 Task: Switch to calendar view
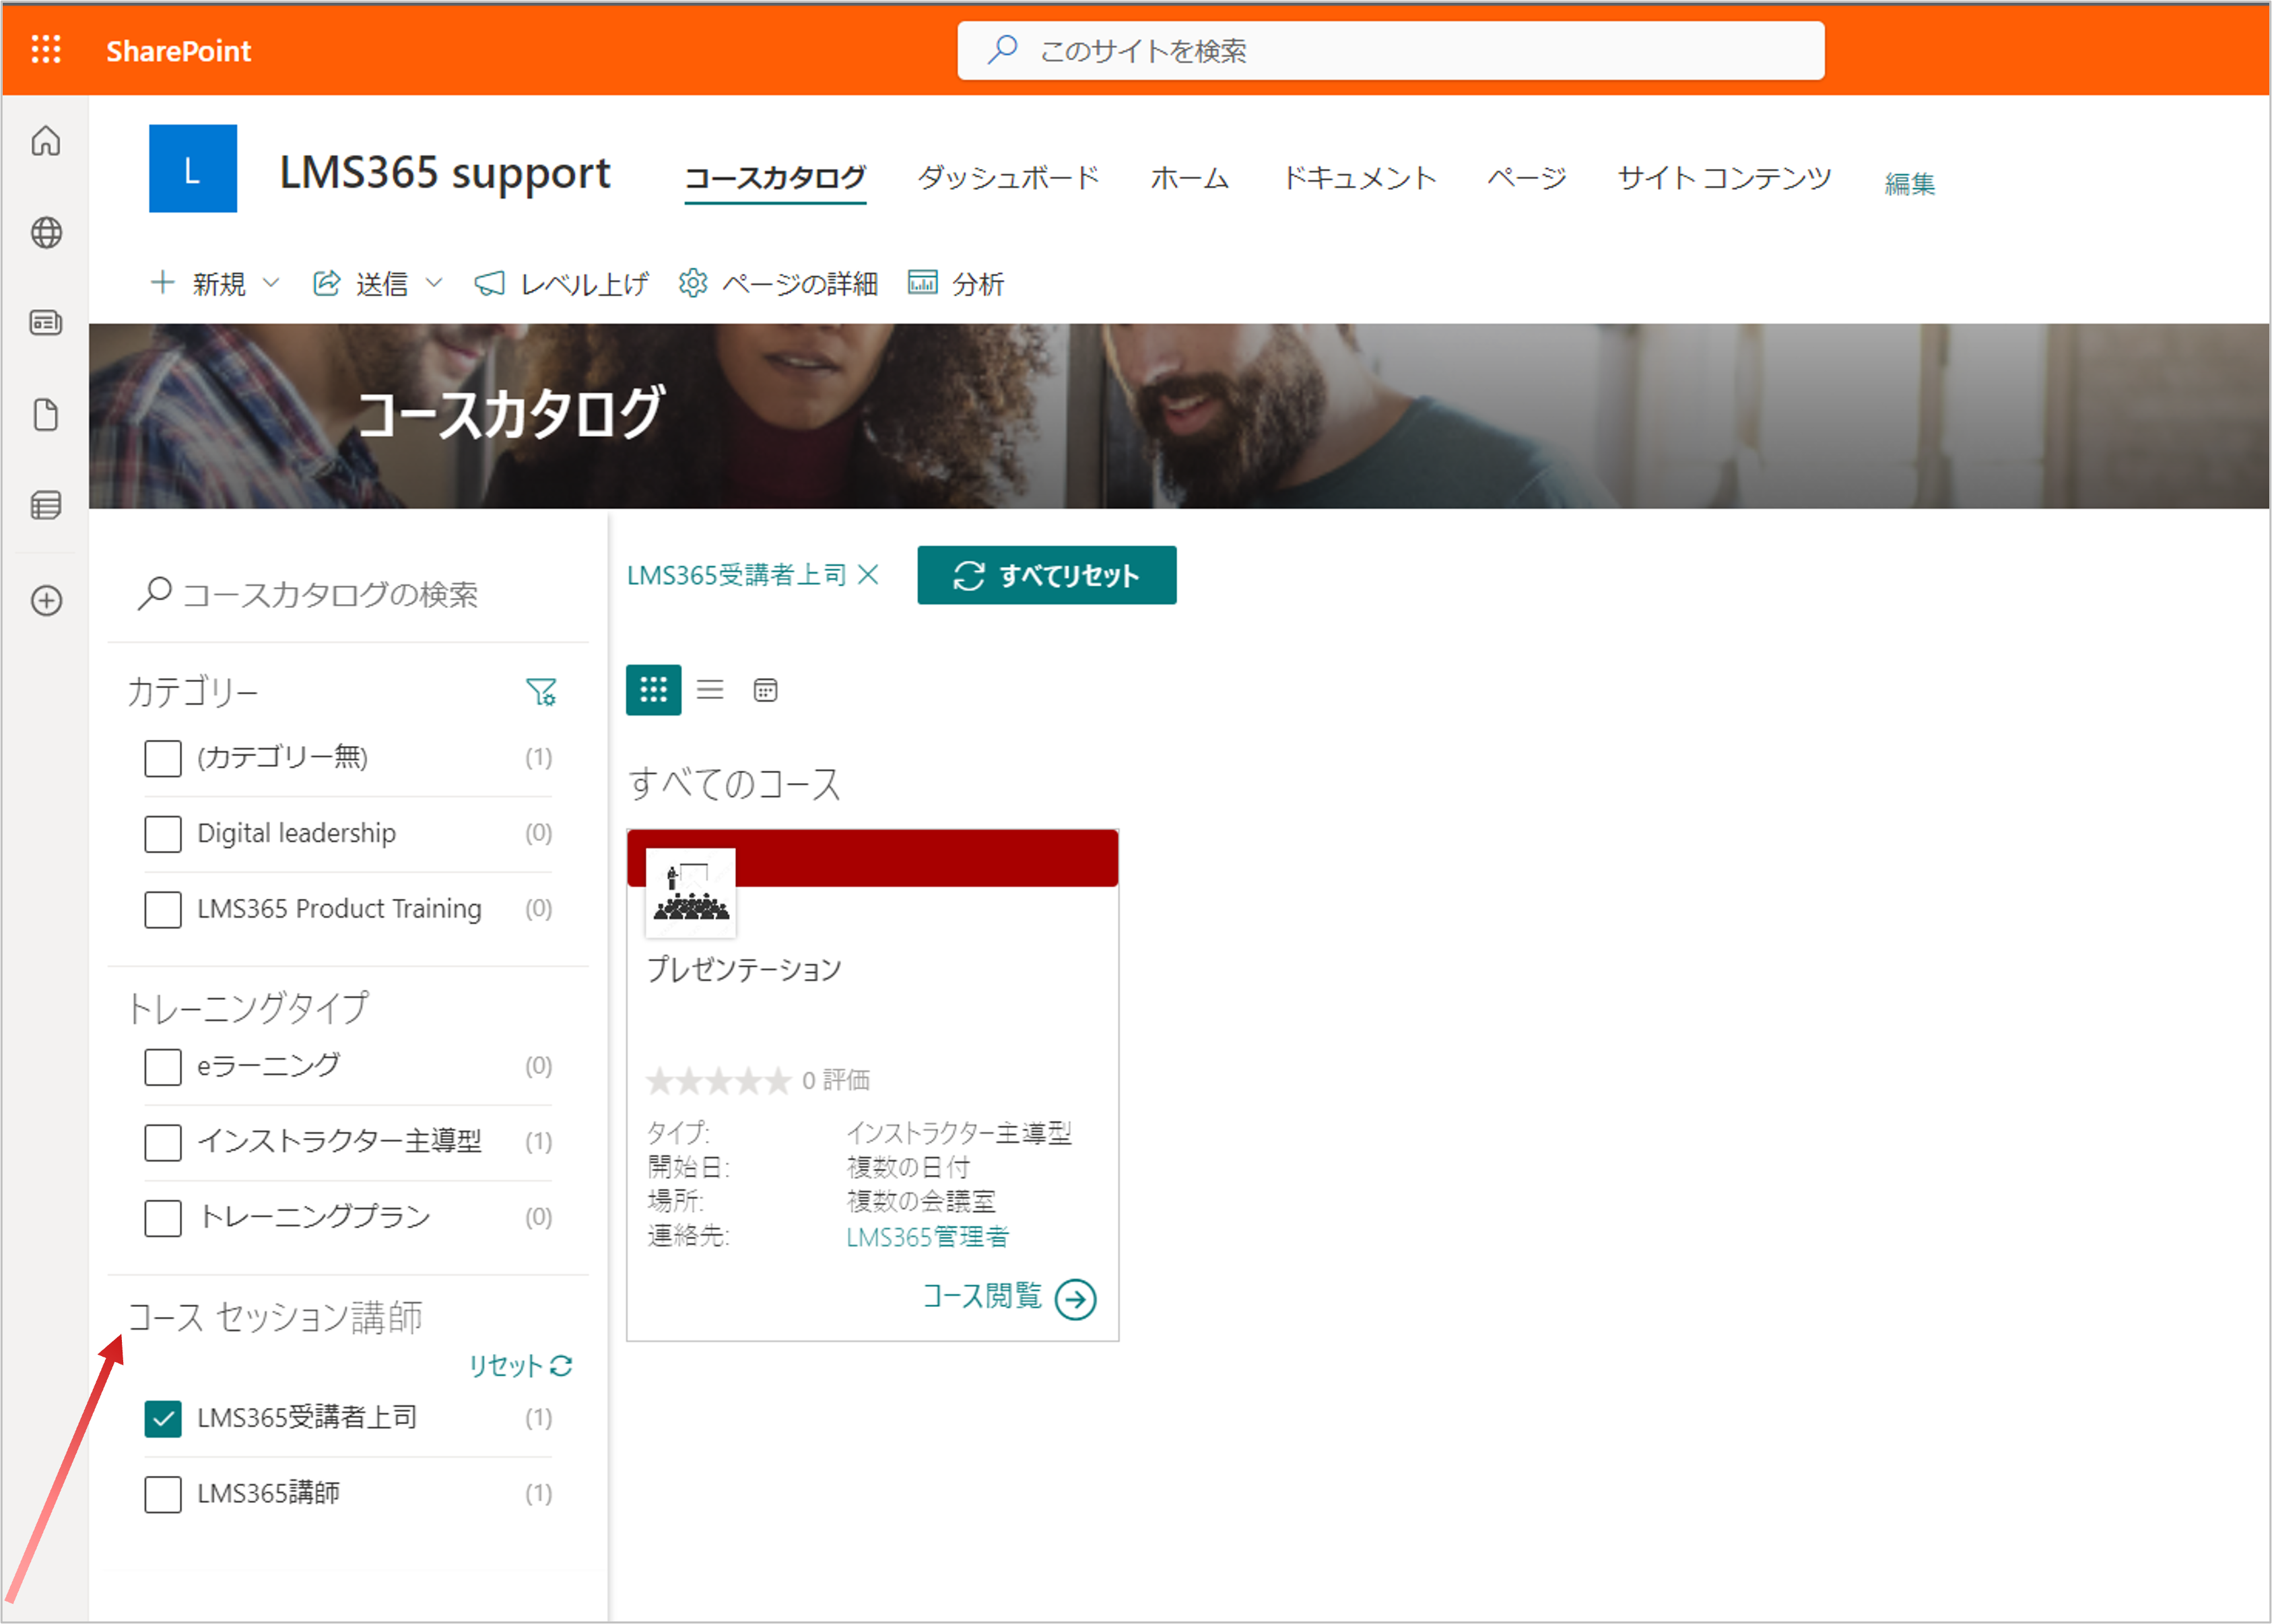click(x=765, y=690)
